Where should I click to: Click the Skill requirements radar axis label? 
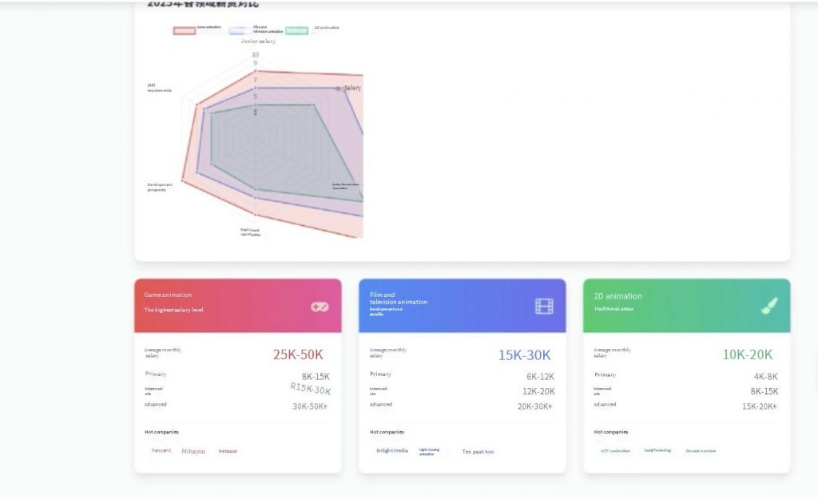[x=159, y=87]
